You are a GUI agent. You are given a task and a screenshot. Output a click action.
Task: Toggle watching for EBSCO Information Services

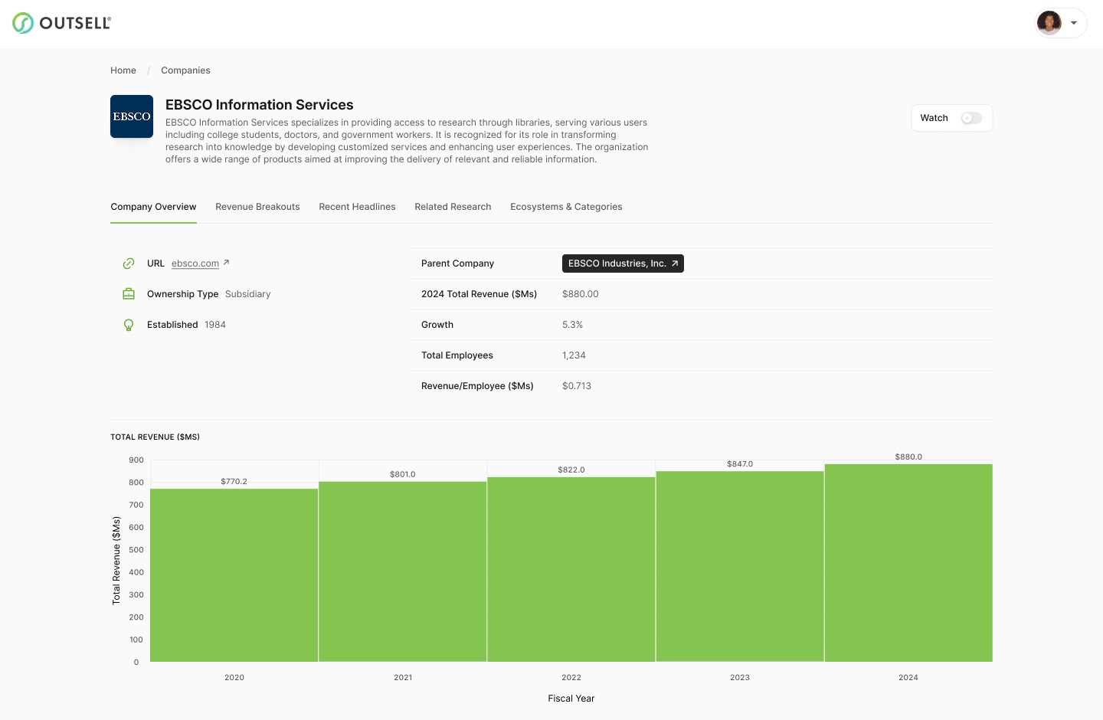[970, 118]
